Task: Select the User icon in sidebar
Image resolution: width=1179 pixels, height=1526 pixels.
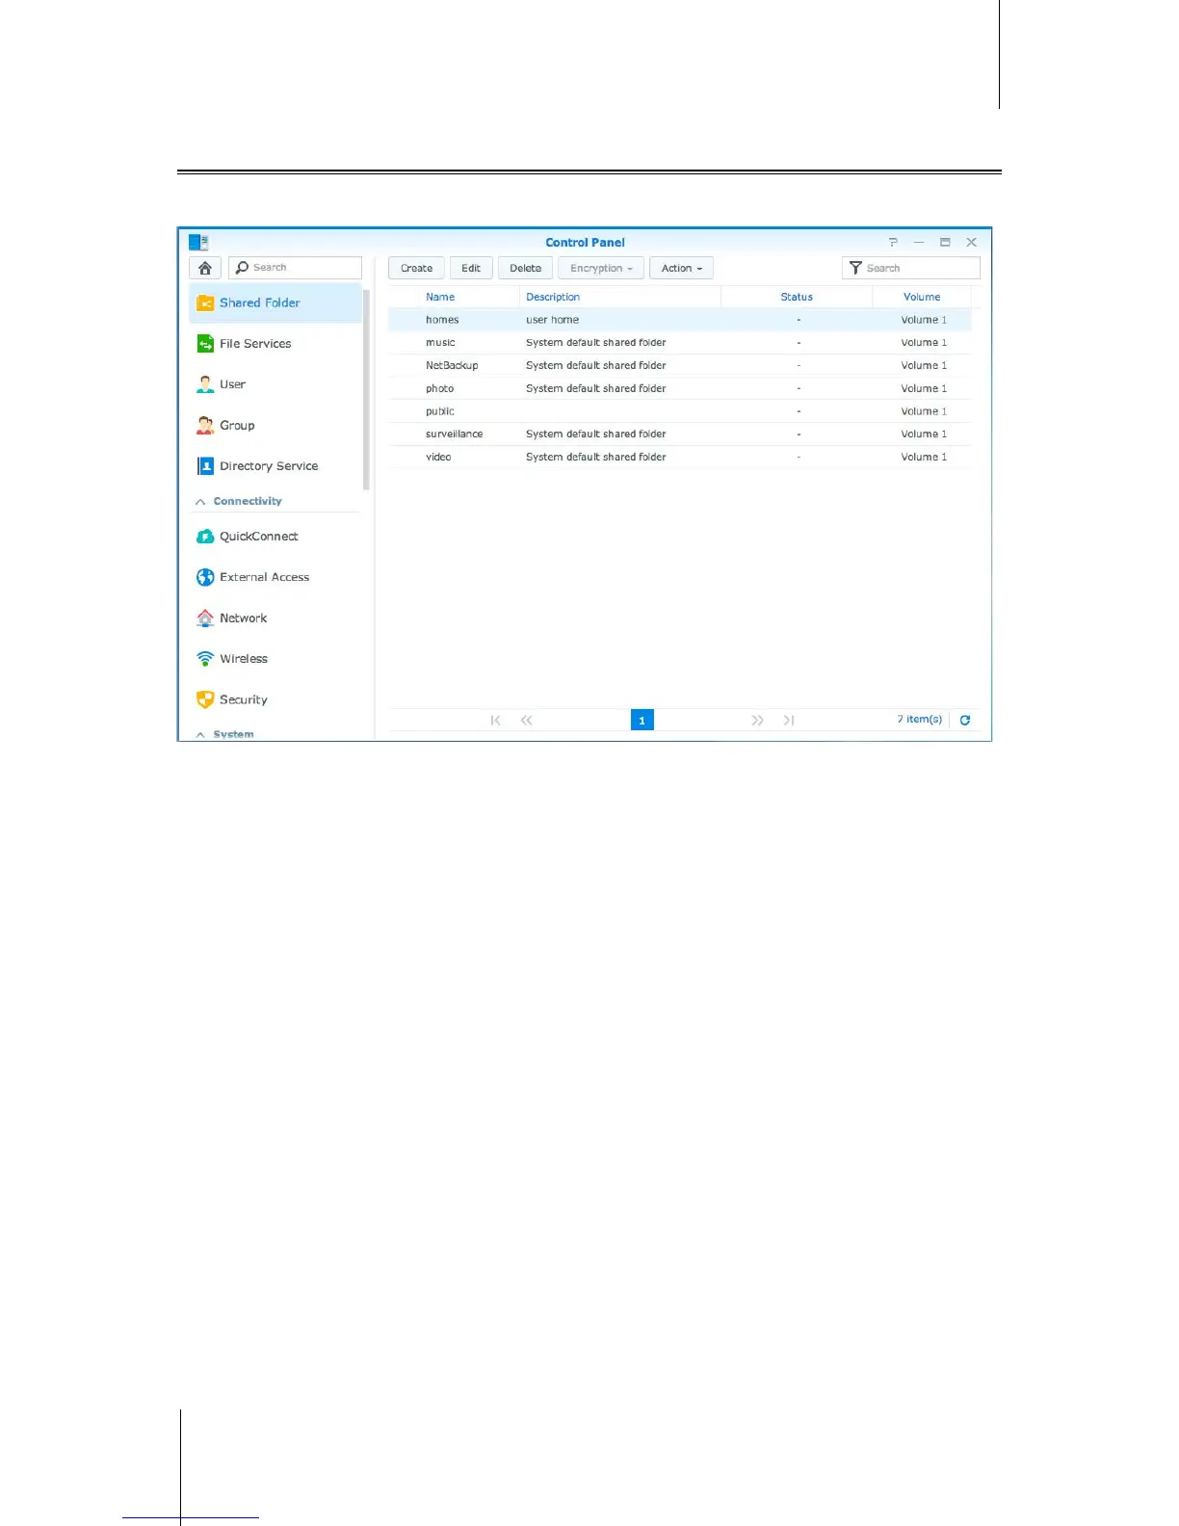Action: 205,384
